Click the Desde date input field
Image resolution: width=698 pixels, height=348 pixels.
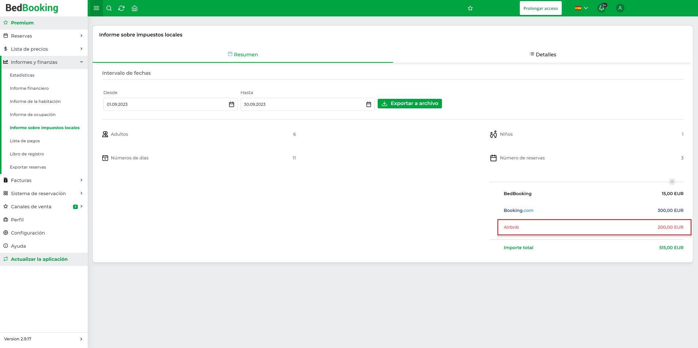pyautogui.click(x=170, y=104)
